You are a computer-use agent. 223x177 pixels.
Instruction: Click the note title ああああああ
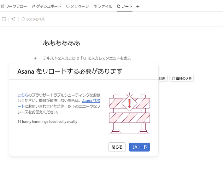coord(61,43)
